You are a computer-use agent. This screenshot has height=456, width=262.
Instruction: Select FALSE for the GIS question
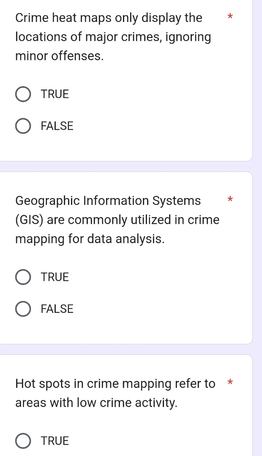(x=23, y=309)
